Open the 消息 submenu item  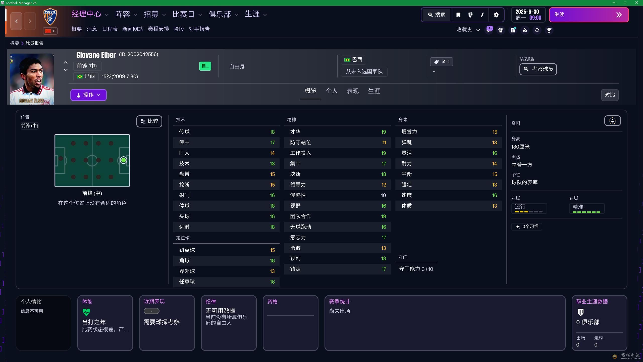coord(92,29)
